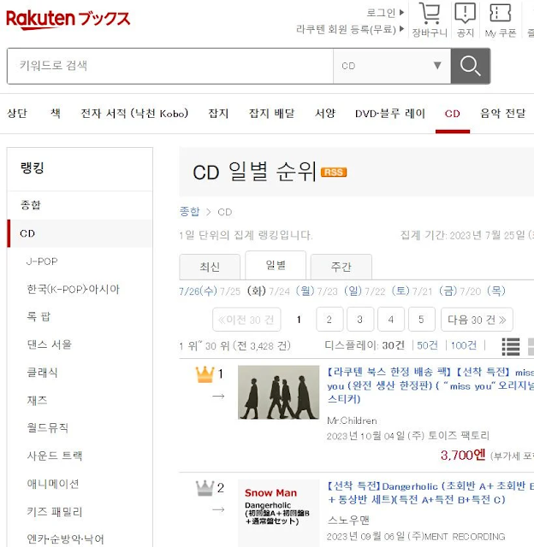Click the Rakuten Books logo

68,19
